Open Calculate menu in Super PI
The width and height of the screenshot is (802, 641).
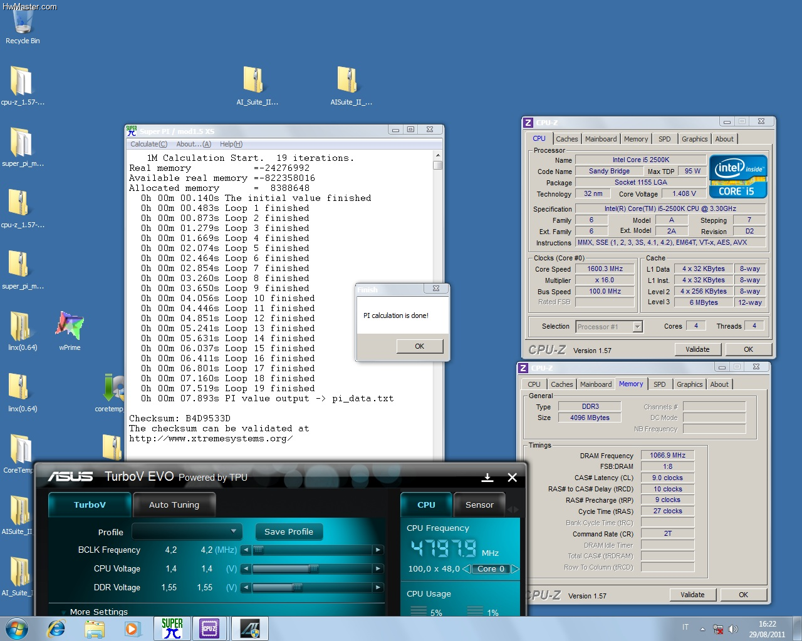(148, 144)
